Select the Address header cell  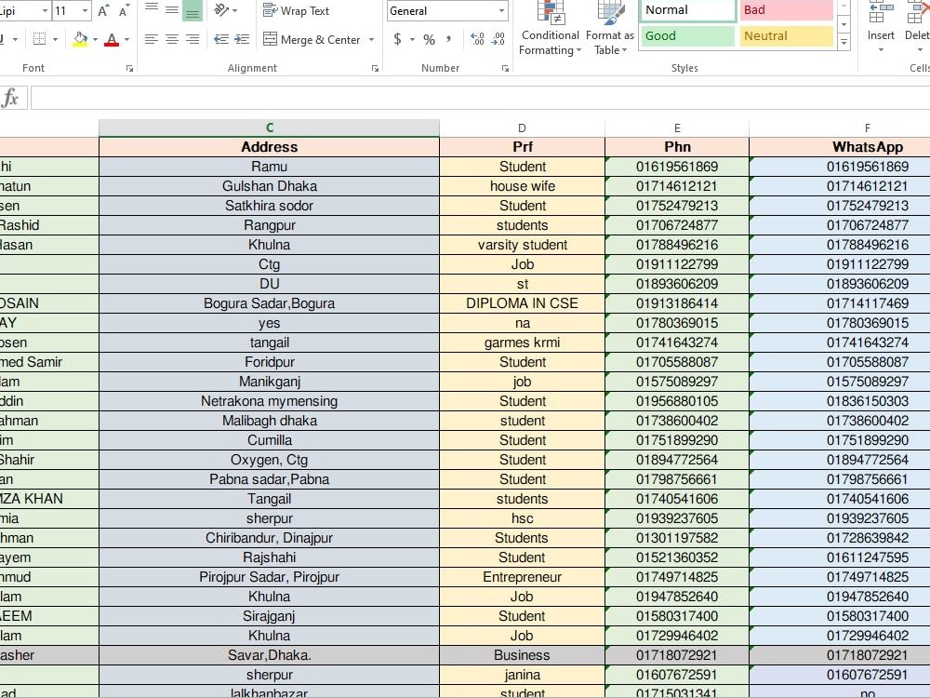pos(270,147)
